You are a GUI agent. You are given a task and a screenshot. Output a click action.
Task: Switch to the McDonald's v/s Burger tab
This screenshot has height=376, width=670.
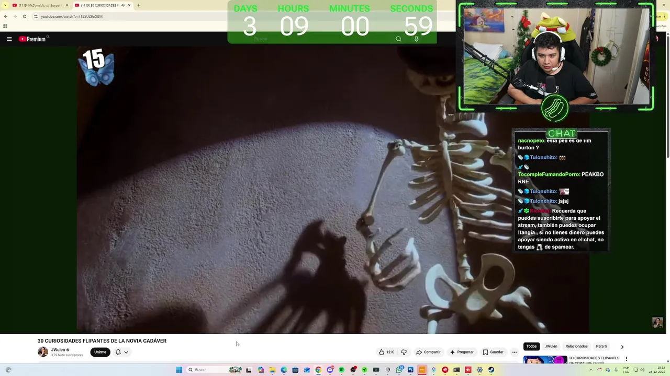(x=41, y=5)
